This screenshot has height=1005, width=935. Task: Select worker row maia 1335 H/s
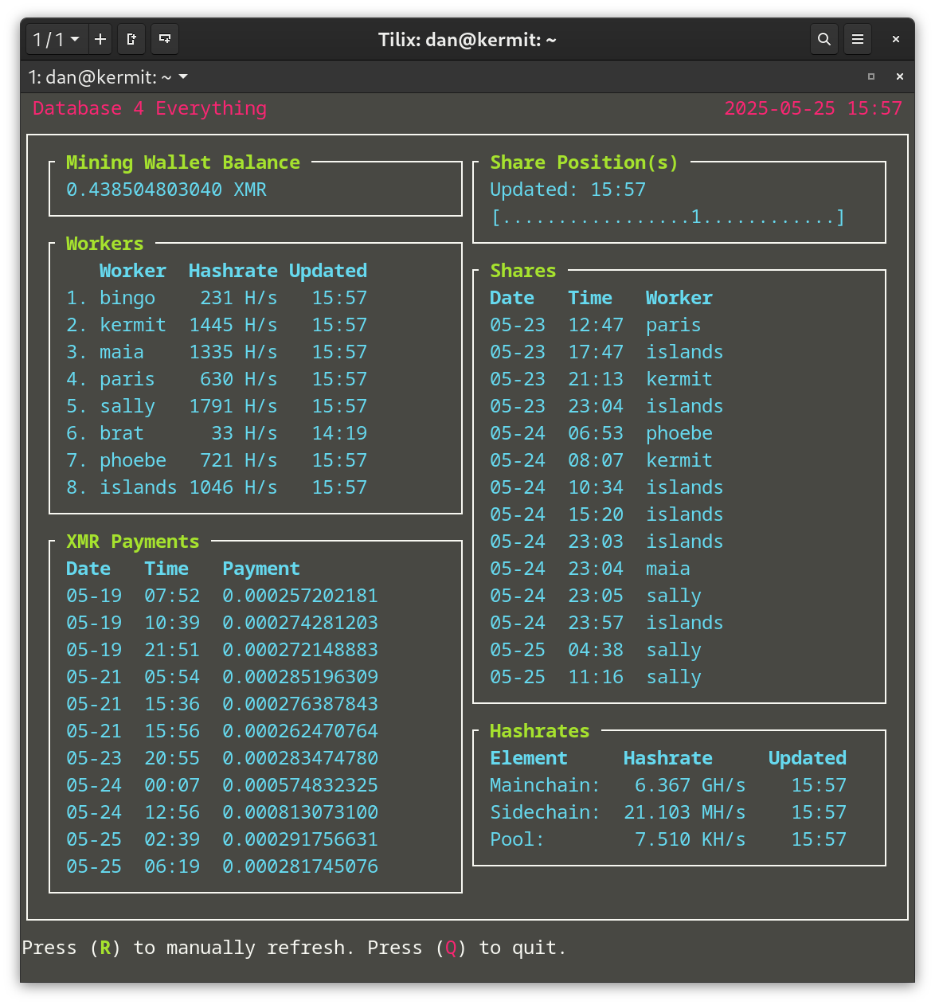click(x=217, y=352)
